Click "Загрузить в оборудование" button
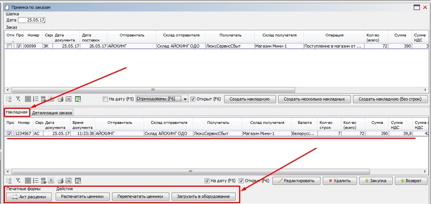431x204 pixels. tap(203, 196)
